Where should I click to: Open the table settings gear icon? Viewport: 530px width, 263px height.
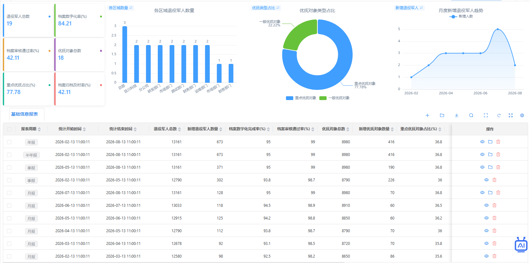(522, 115)
